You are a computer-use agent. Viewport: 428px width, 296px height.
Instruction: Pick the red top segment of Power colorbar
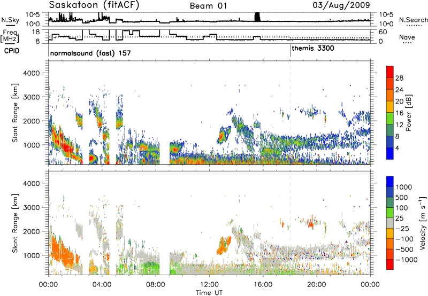click(x=390, y=72)
